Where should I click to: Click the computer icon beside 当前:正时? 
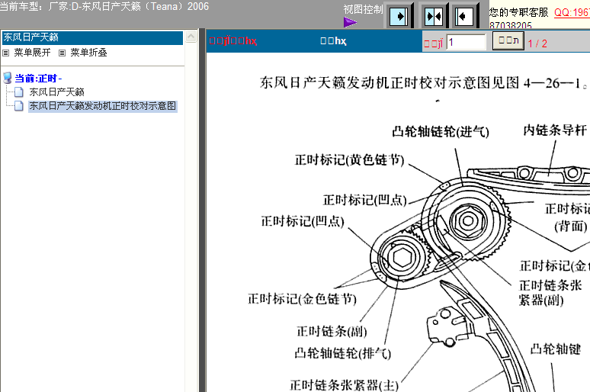click(x=7, y=79)
